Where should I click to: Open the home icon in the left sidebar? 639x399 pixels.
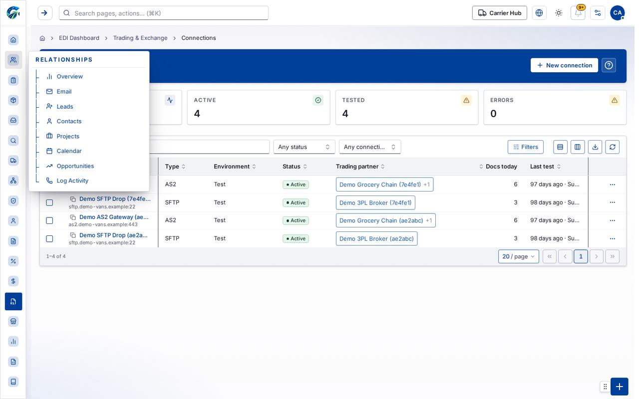(13, 40)
